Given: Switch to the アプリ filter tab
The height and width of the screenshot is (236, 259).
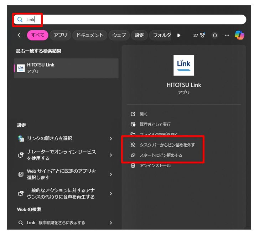Looking at the screenshot, I should (x=60, y=35).
